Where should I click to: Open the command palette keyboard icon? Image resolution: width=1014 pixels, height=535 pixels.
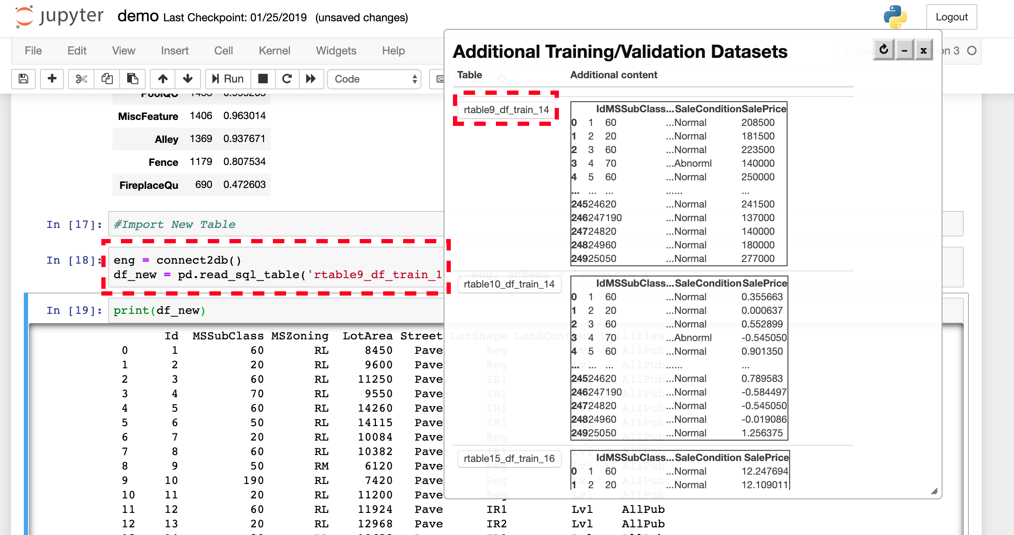pyautogui.click(x=439, y=79)
